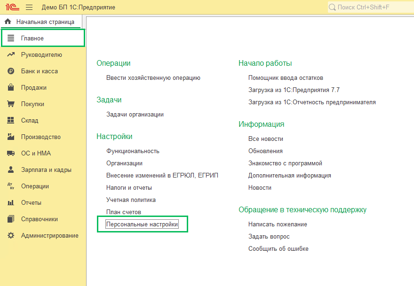Go to the Банк и касса section
Screen dimensions: 414x286
pos(43,71)
